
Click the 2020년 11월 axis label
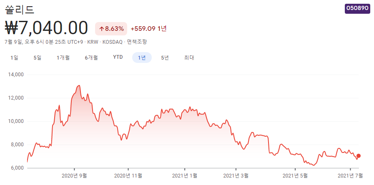pyautogui.click(x=128, y=176)
